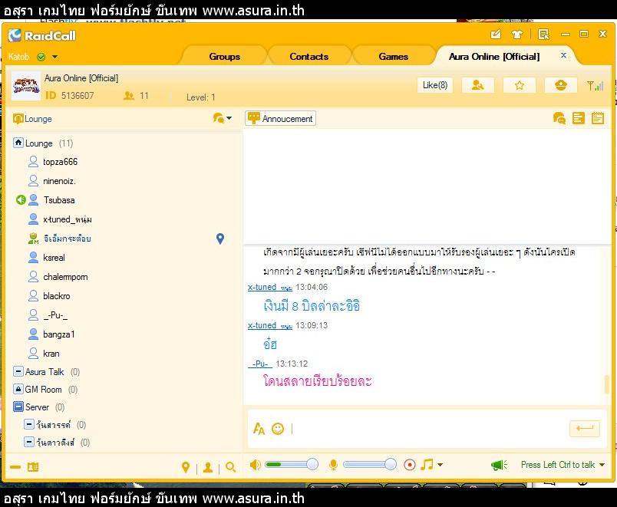Add group to favorites with star icon
Screen dimensions: 617x507
click(520, 85)
